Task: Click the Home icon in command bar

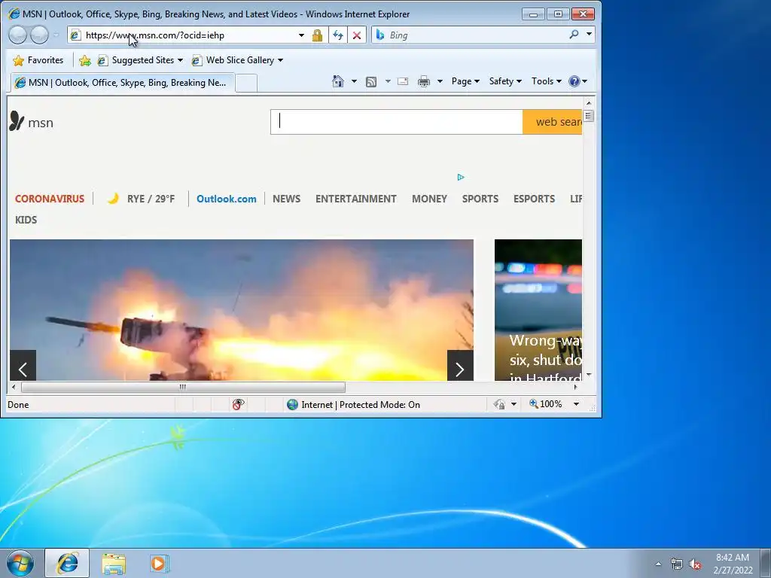Action: (x=338, y=81)
